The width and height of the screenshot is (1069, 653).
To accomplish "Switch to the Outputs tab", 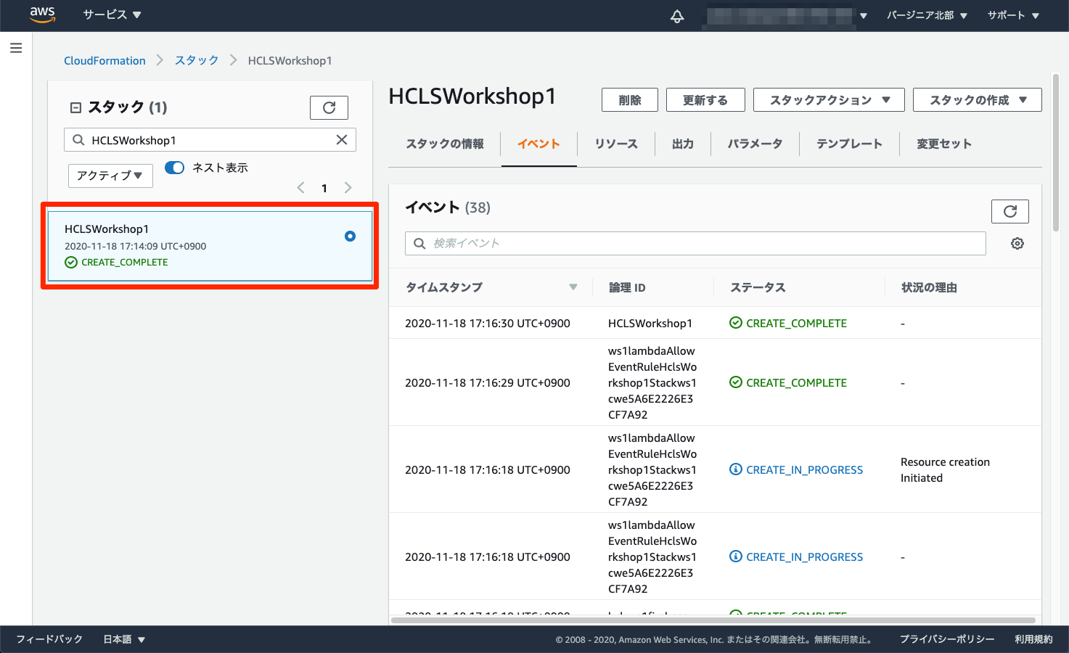I will point(683,144).
